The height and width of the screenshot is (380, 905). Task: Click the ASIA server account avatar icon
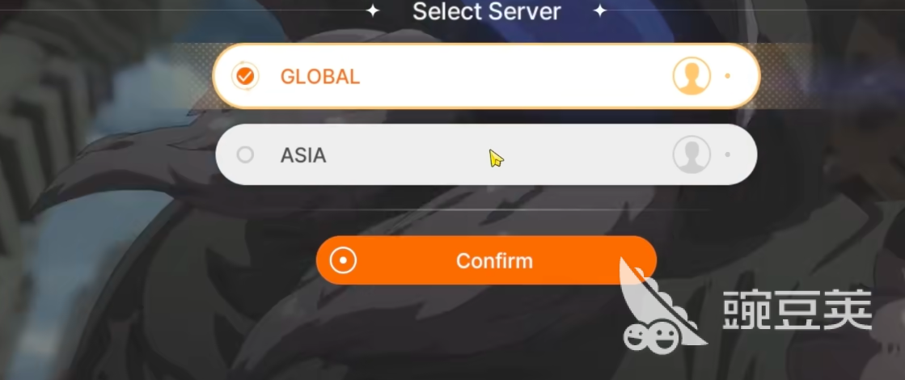click(691, 154)
